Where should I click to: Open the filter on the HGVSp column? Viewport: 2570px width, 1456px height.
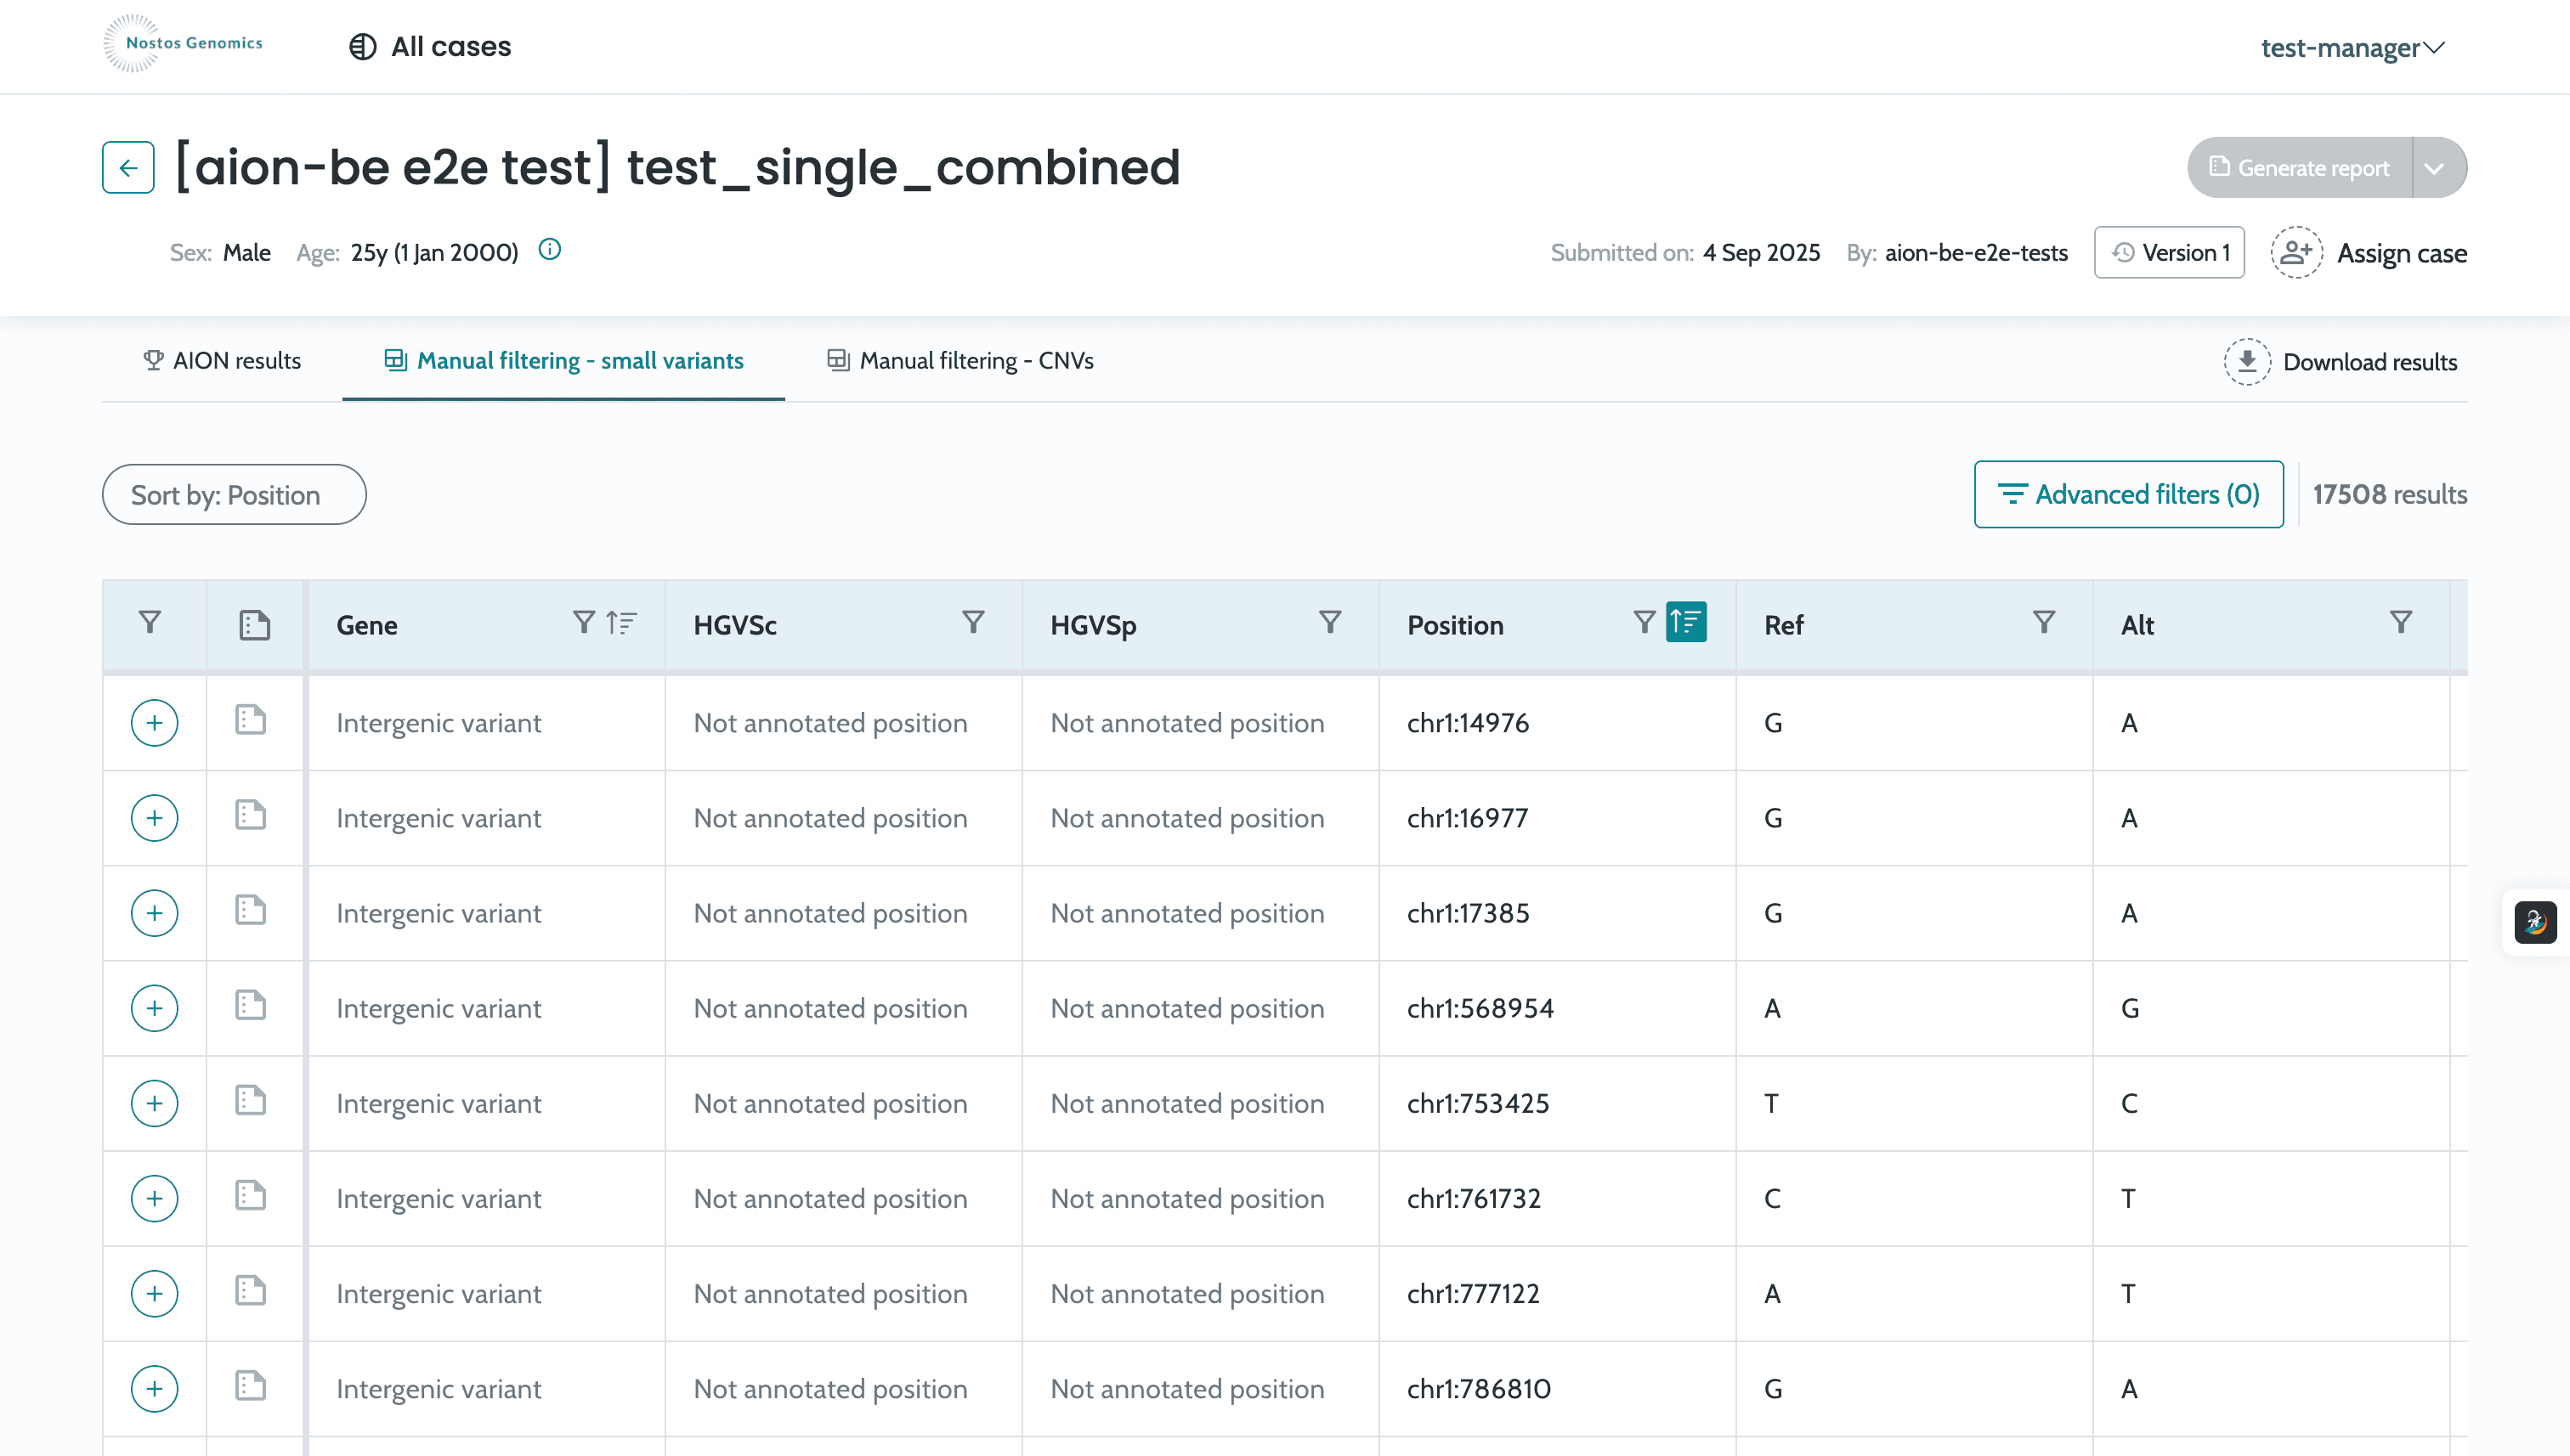click(1331, 621)
